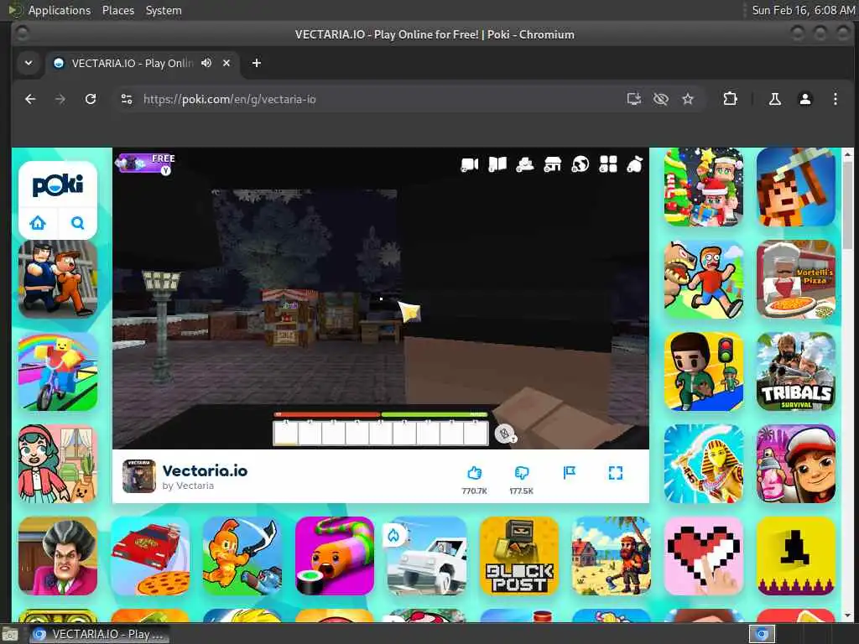Open the black silhouette spikes game
The height and width of the screenshot is (644, 859).
(795, 556)
